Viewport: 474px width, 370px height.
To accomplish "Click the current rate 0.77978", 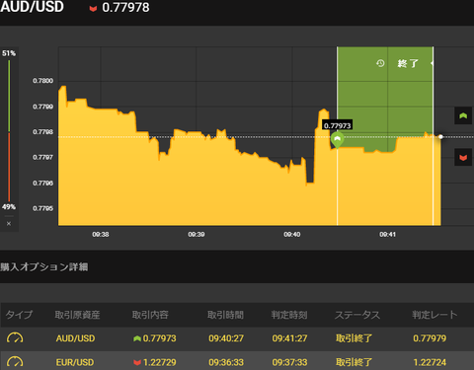I will point(125,8).
